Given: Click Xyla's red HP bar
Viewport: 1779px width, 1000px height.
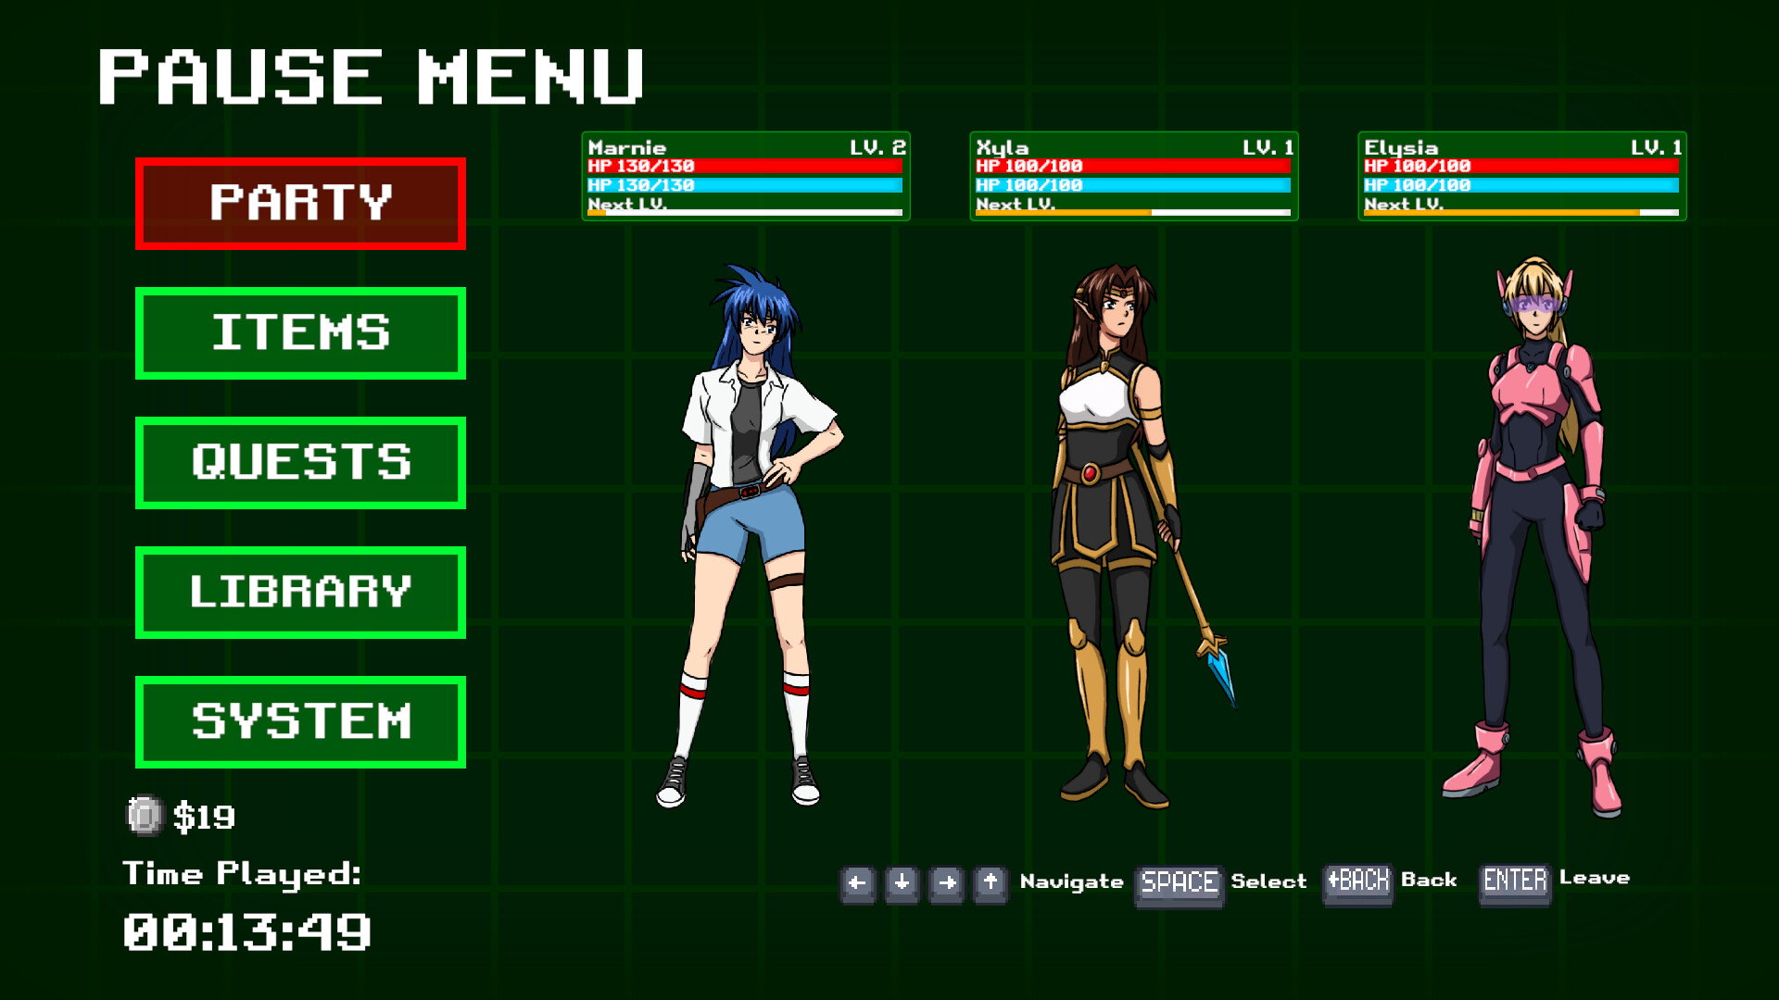Looking at the screenshot, I should coord(1132,165).
